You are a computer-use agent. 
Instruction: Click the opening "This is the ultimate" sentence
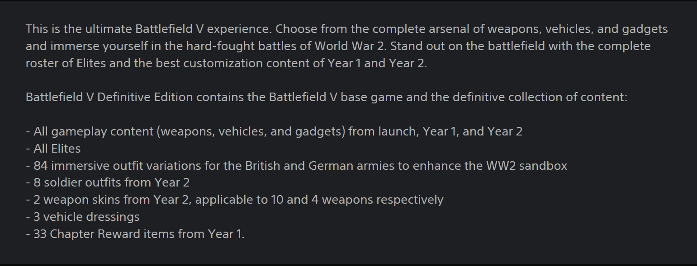click(79, 29)
